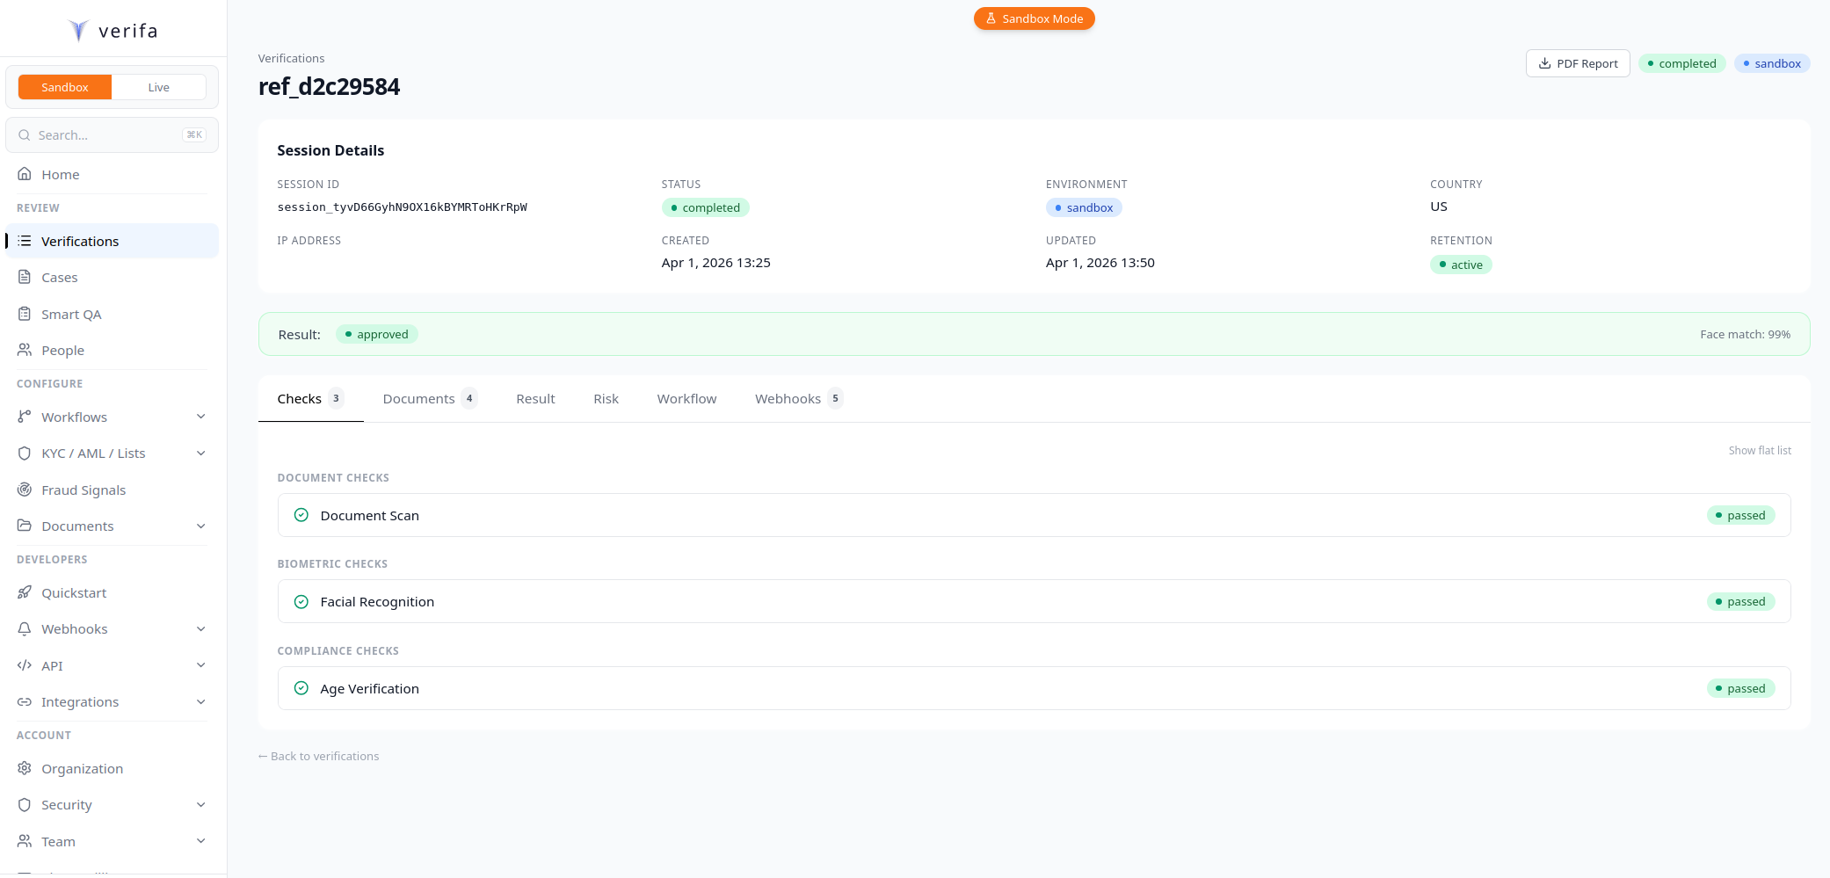Expand the Workflows sidebar section
This screenshot has height=878, width=1830.
tap(202, 417)
